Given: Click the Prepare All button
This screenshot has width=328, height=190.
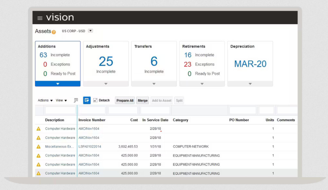Looking at the screenshot, I should coord(124,100).
